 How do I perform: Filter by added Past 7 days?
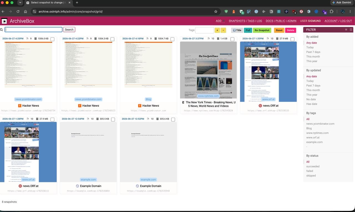313,52
